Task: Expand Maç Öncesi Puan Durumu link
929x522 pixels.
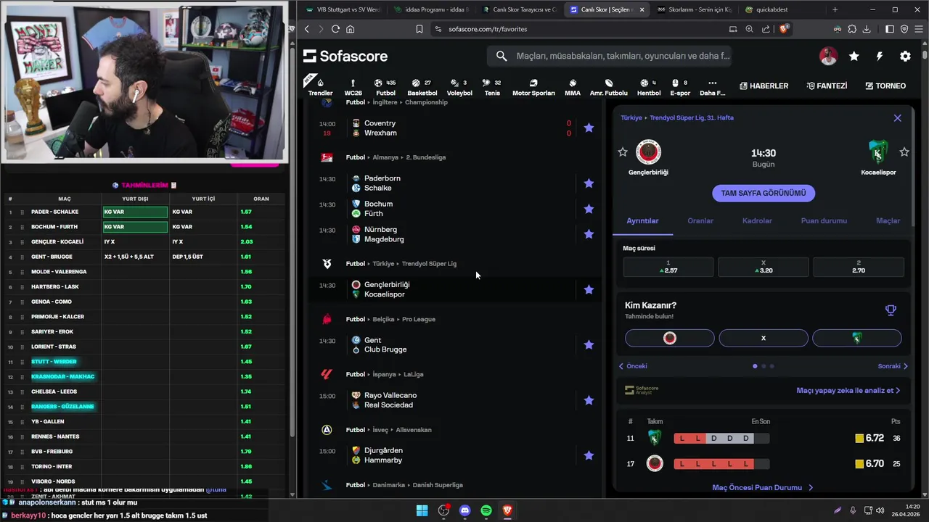Action: 762,488
